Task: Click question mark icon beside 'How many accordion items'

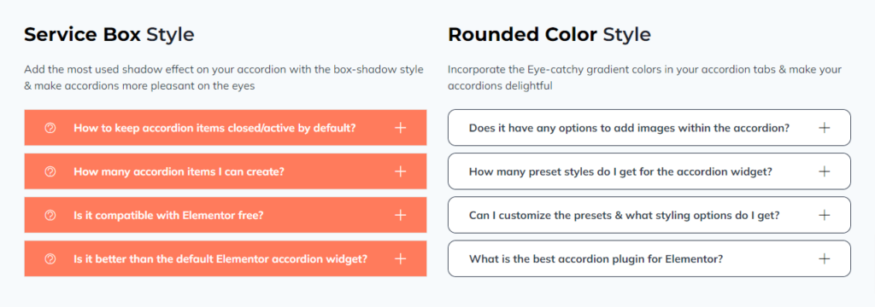Action: (50, 171)
